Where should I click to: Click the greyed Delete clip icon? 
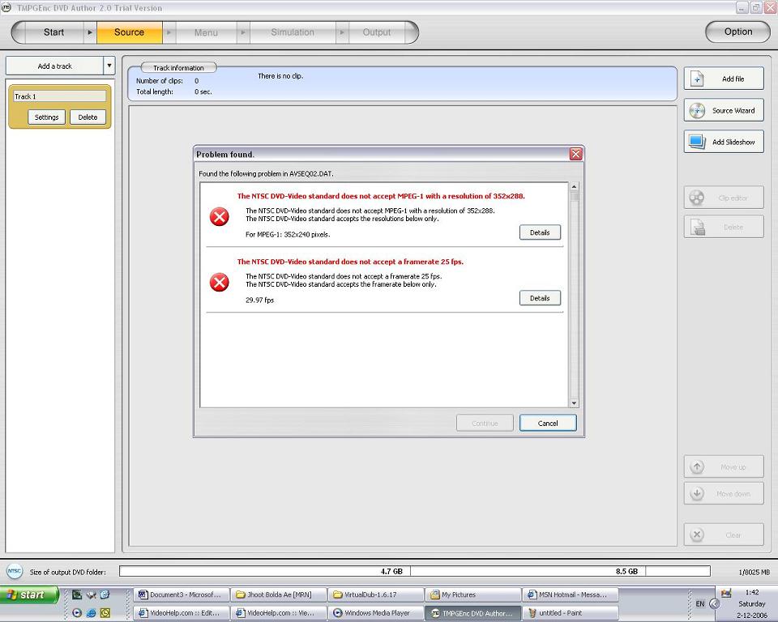tap(698, 227)
